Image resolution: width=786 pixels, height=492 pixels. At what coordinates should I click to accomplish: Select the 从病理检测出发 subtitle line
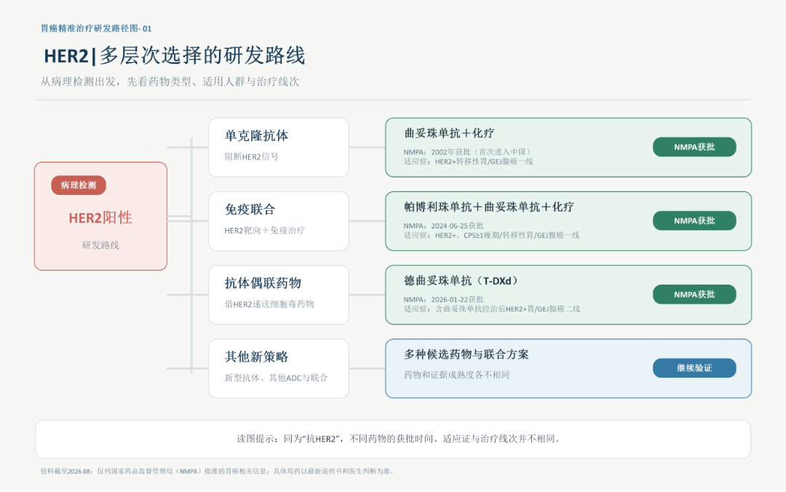(x=170, y=82)
